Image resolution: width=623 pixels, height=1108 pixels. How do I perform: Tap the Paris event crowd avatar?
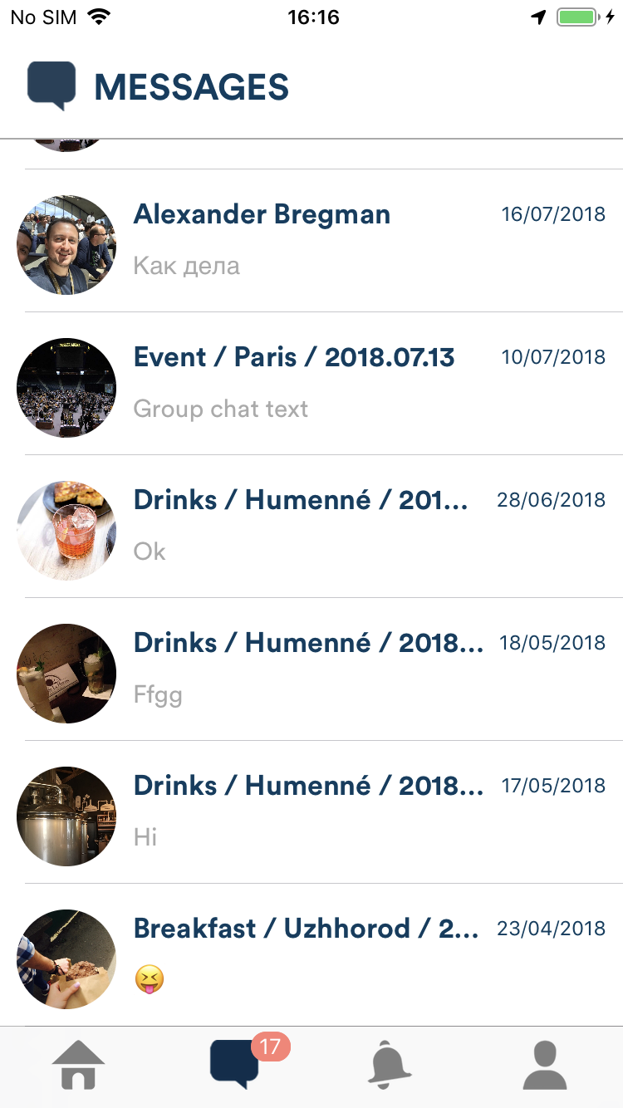[x=66, y=388]
